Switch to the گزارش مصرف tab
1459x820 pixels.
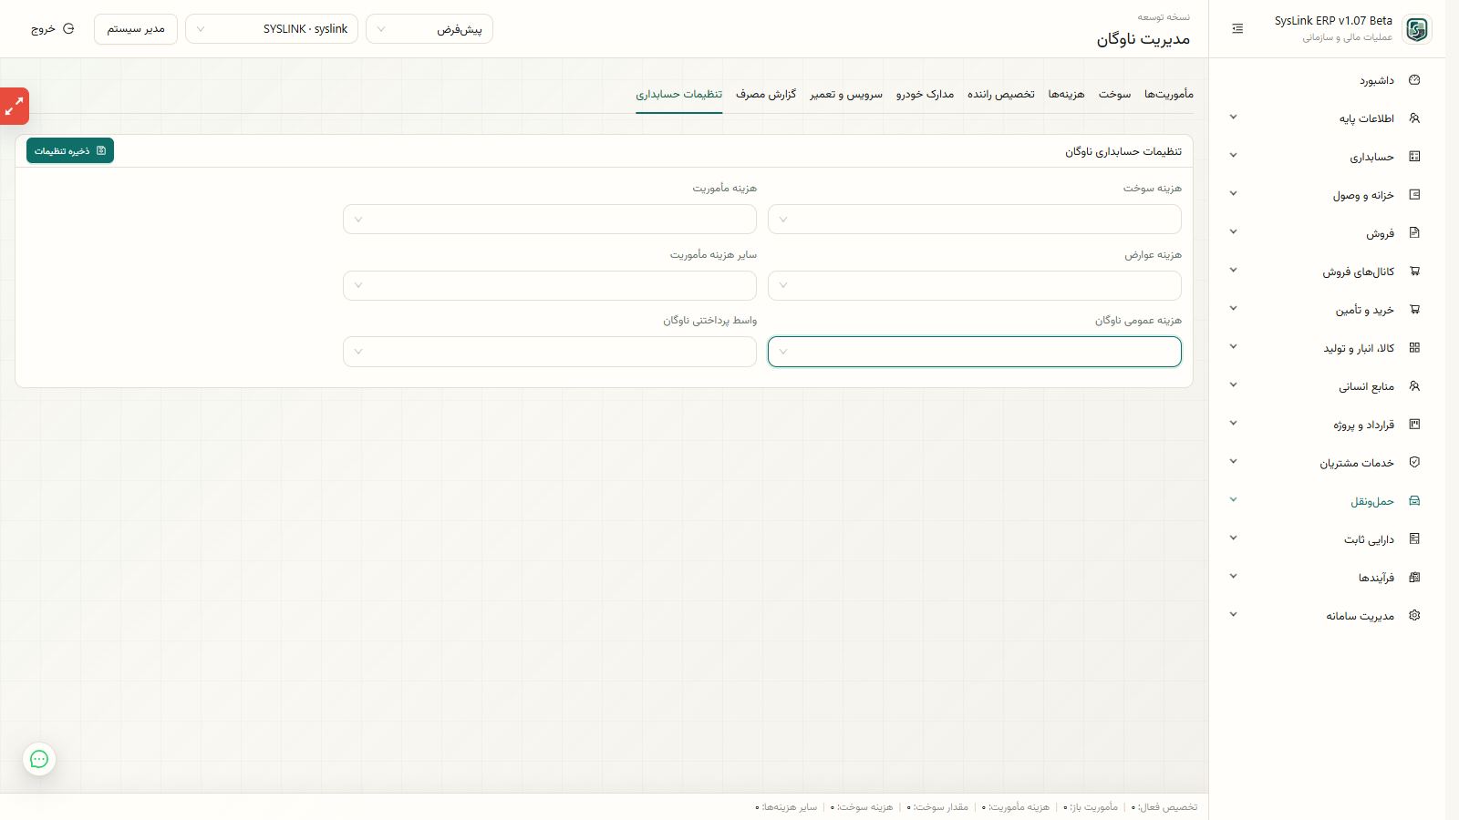tap(766, 95)
